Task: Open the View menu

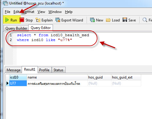Action: click(x=41, y=12)
